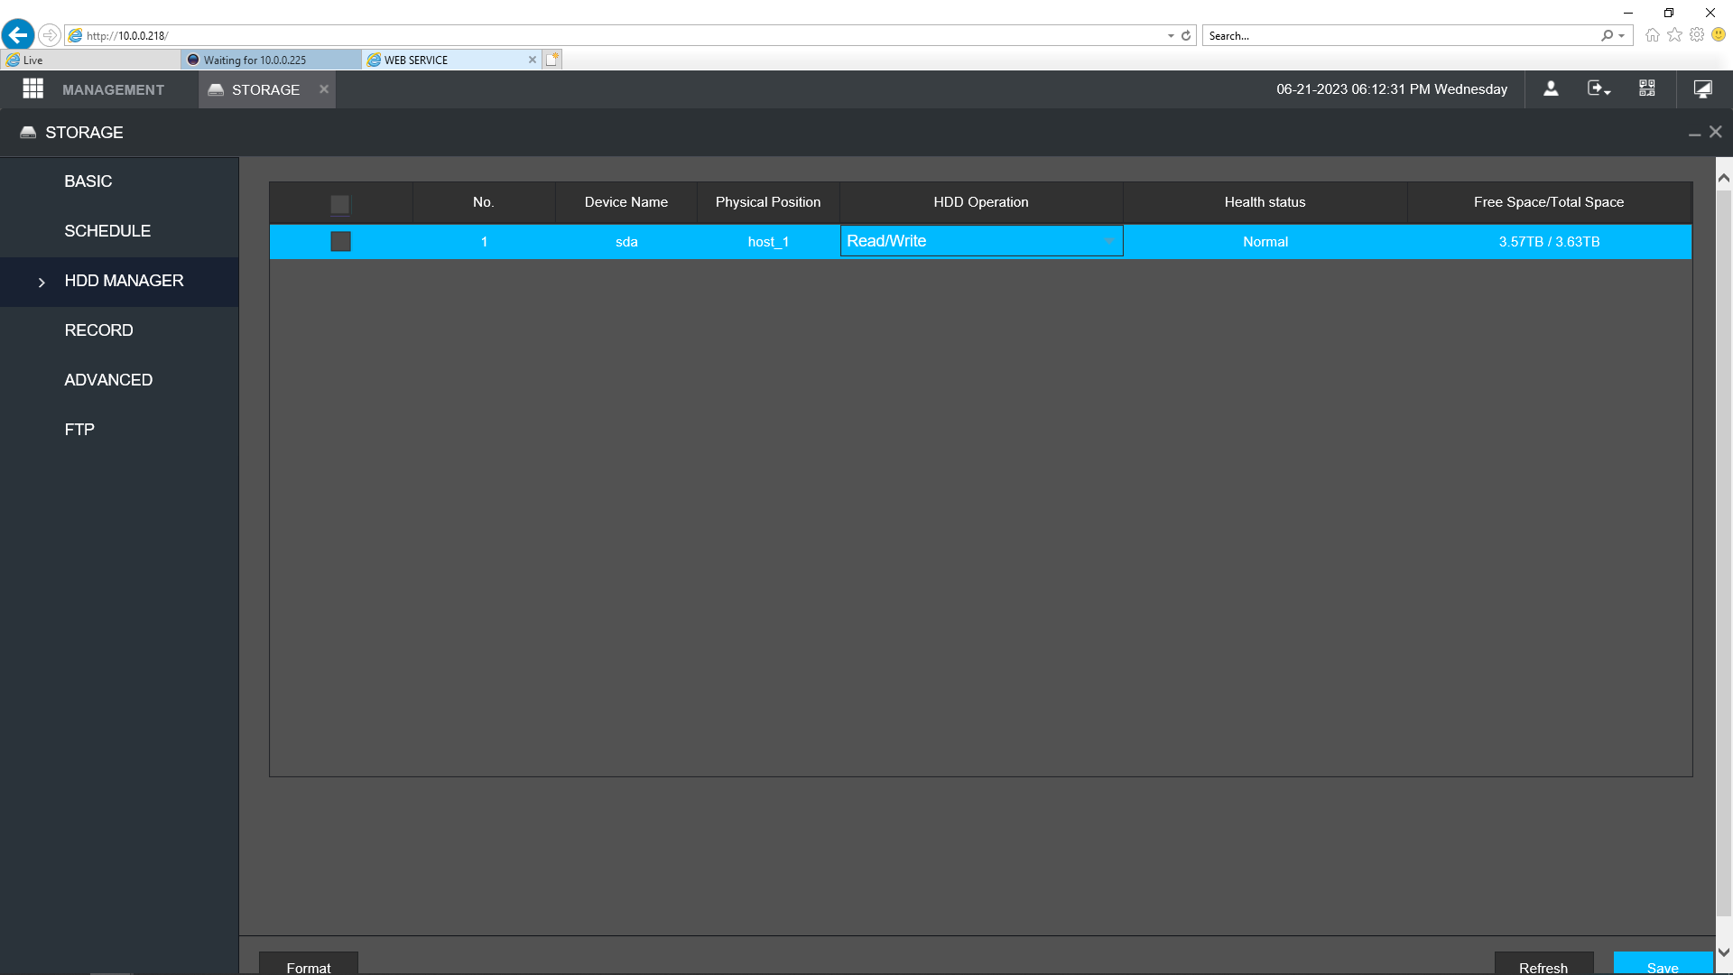The width and height of the screenshot is (1733, 975).
Task: Open a new browser tab
Action: (x=552, y=60)
